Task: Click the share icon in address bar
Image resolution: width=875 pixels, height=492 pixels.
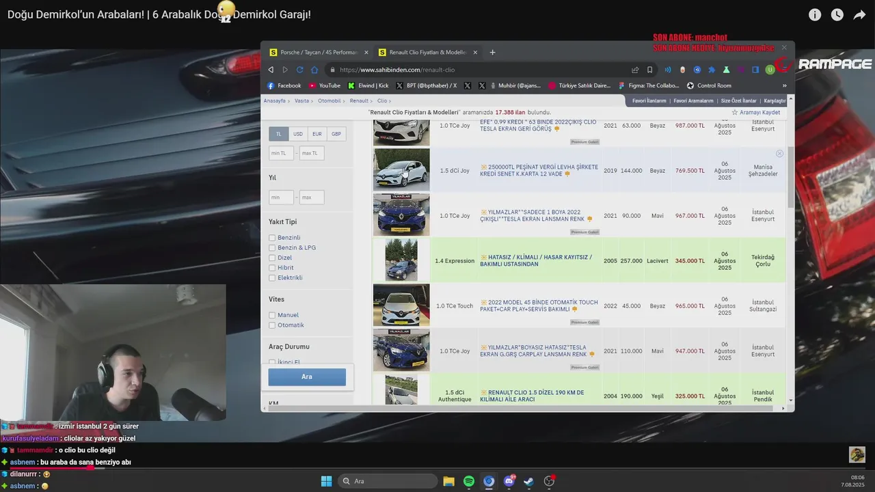Action: pyautogui.click(x=635, y=70)
